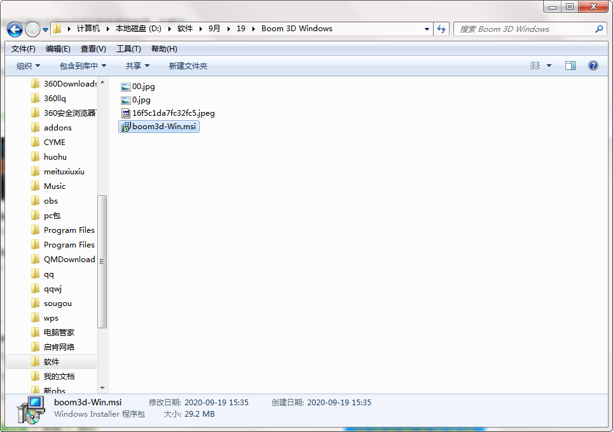Open help with the blue question mark
The image size is (613, 432).
(593, 66)
